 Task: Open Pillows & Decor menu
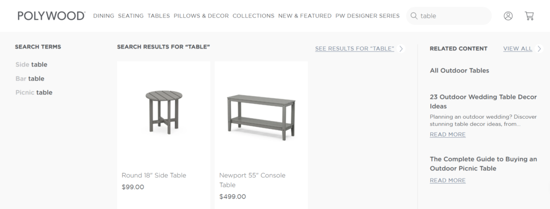click(201, 16)
